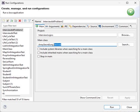Open the JRE tab

64,26
